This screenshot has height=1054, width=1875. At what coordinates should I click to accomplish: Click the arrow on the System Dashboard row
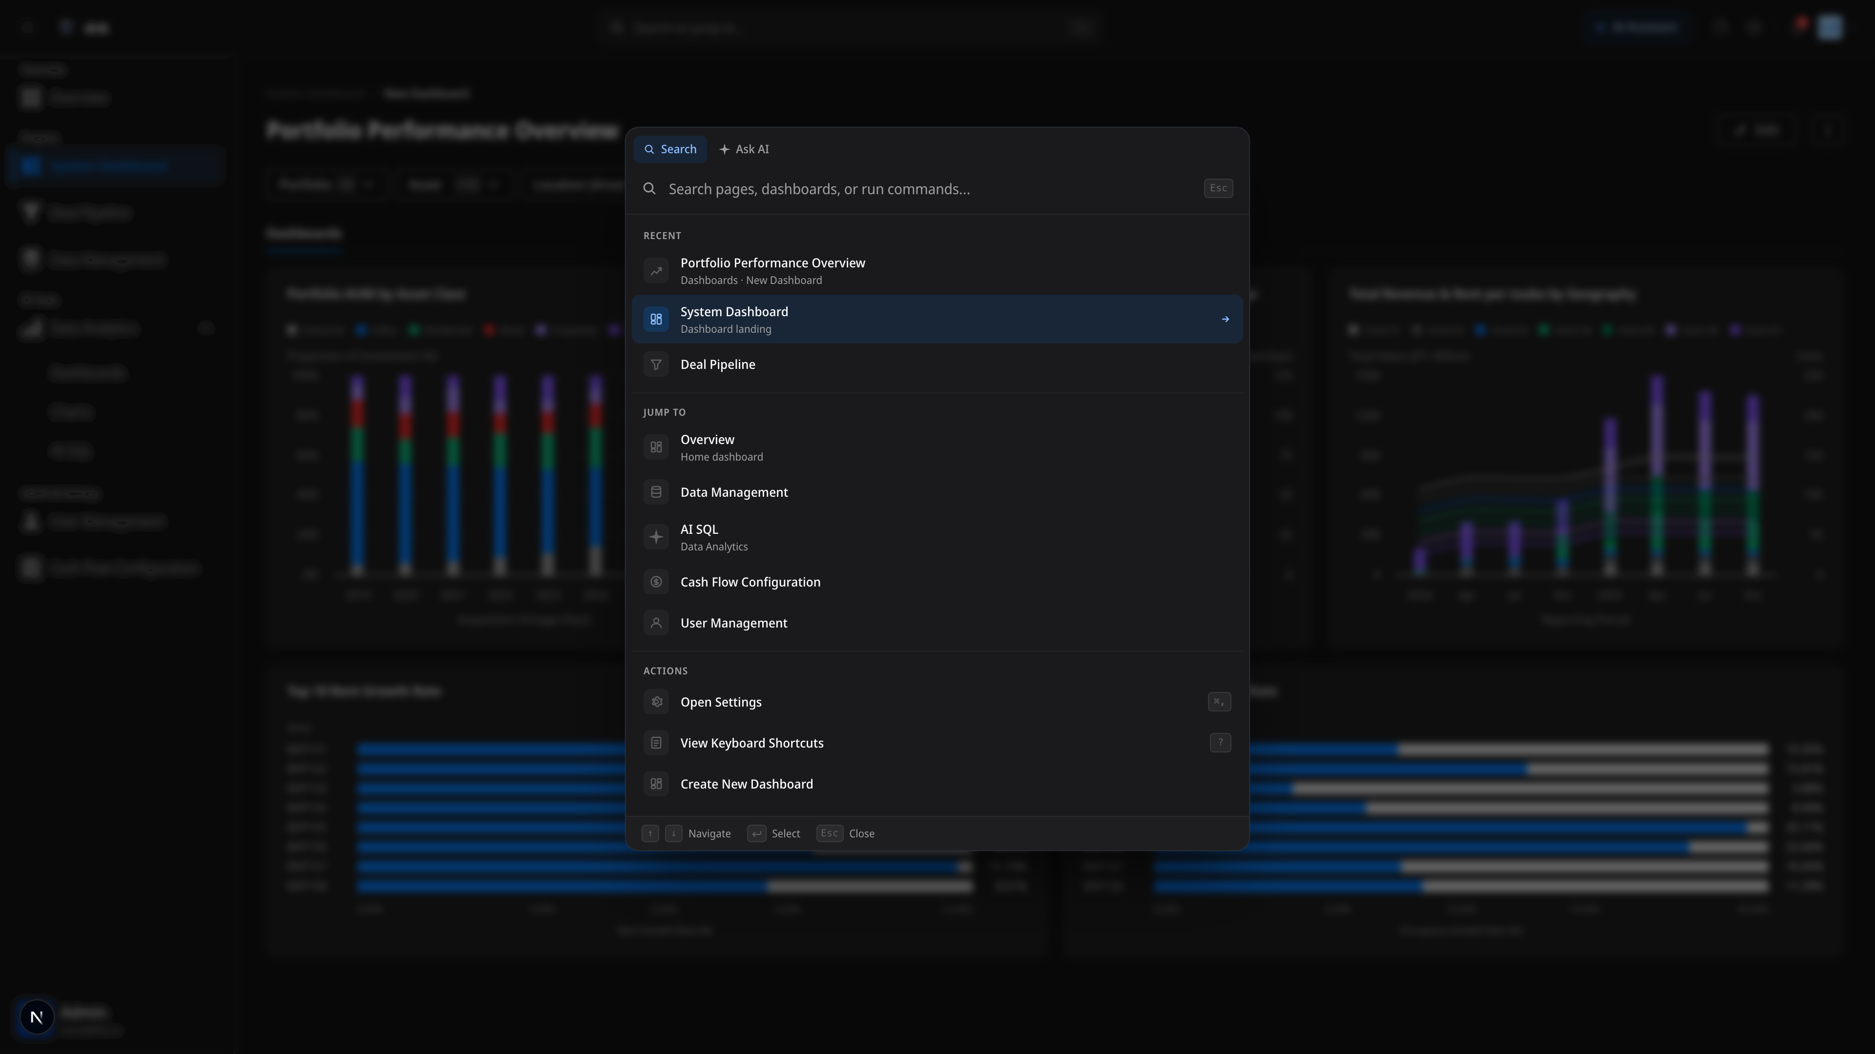(1225, 319)
